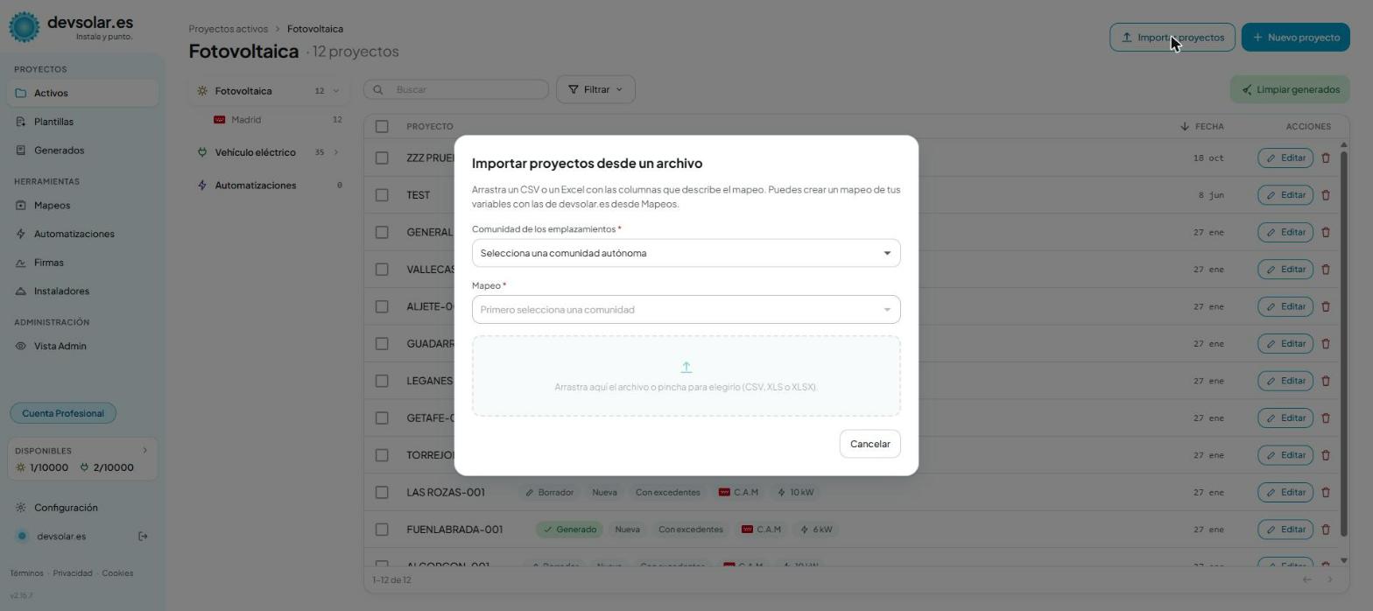The height and width of the screenshot is (611, 1373).
Task: Open Plantillas in the sidebar
Action: coord(83,122)
